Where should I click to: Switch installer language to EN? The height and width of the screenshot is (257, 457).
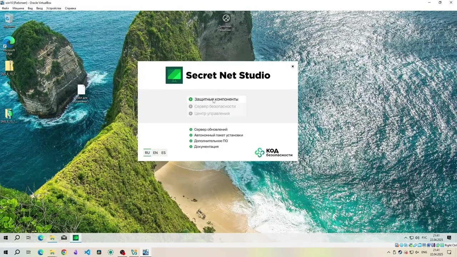coord(155,153)
